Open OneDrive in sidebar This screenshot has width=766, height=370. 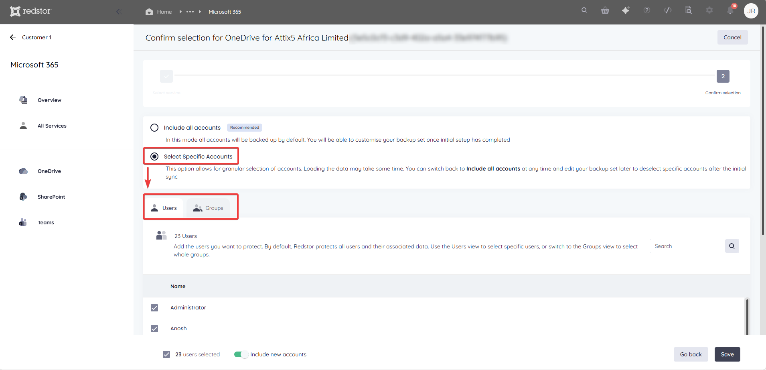(49, 171)
